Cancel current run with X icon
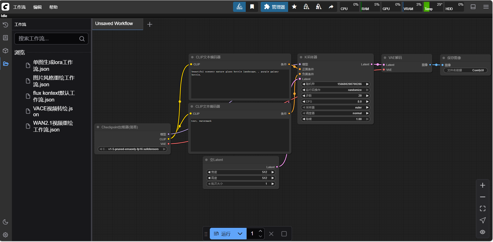The image size is (493, 242). pos(271,234)
